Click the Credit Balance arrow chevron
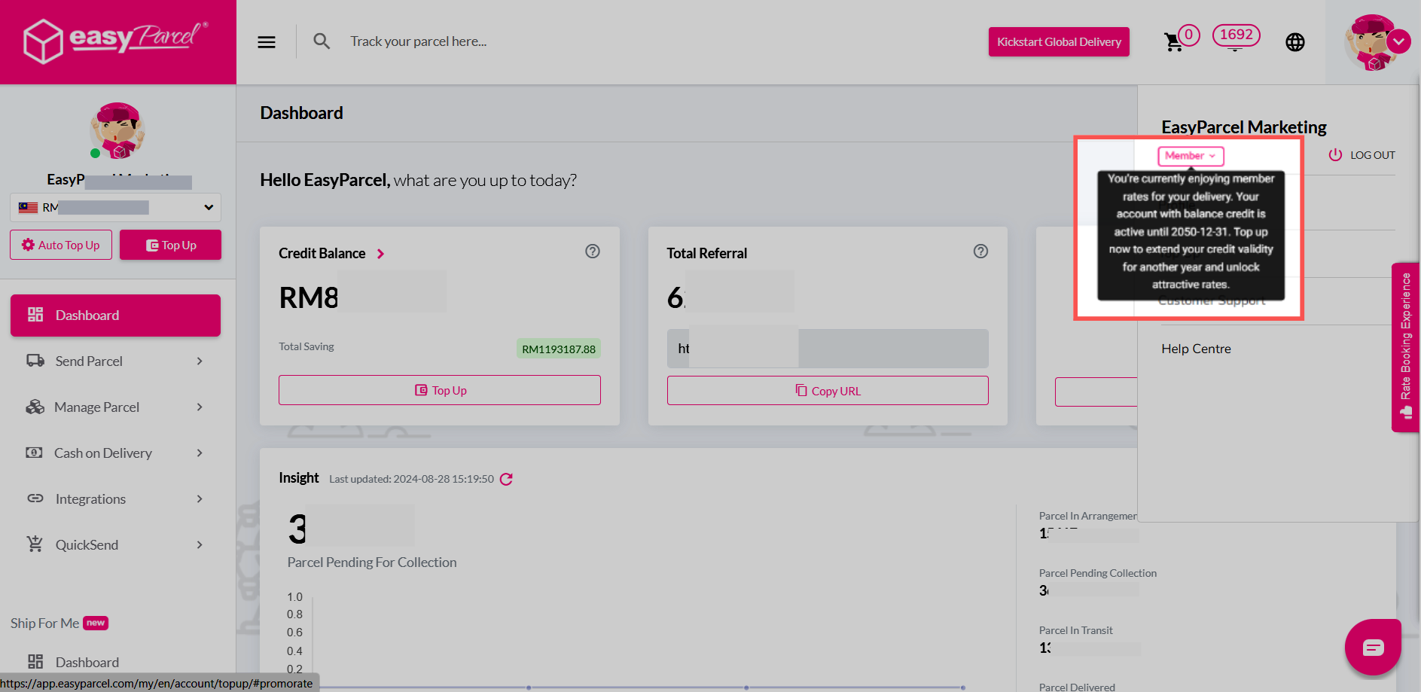The width and height of the screenshot is (1421, 692). [x=380, y=254]
